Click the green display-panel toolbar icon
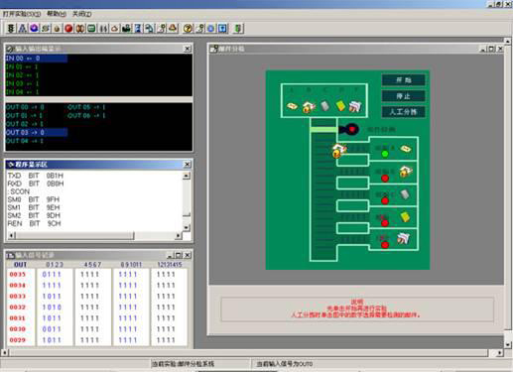This screenshot has width=513, height=372. point(91,29)
